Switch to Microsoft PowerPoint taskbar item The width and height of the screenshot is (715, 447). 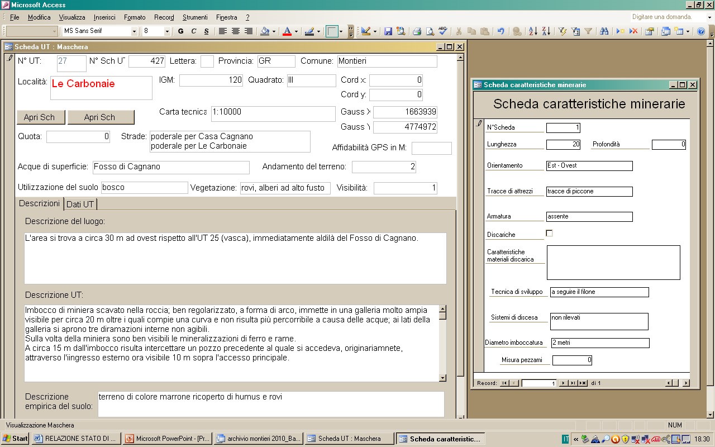click(x=168, y=439)
